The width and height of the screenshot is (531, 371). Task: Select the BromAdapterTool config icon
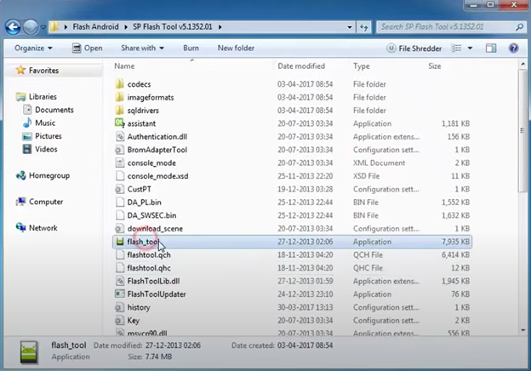119,150
